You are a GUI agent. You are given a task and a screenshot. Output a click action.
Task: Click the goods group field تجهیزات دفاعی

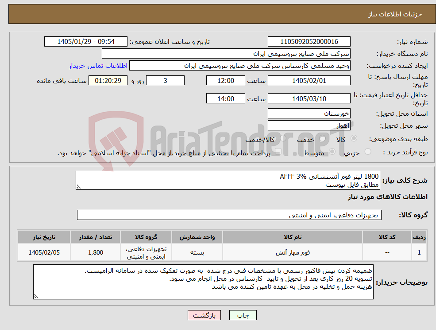pyautogui.click(x=229, y=215)
